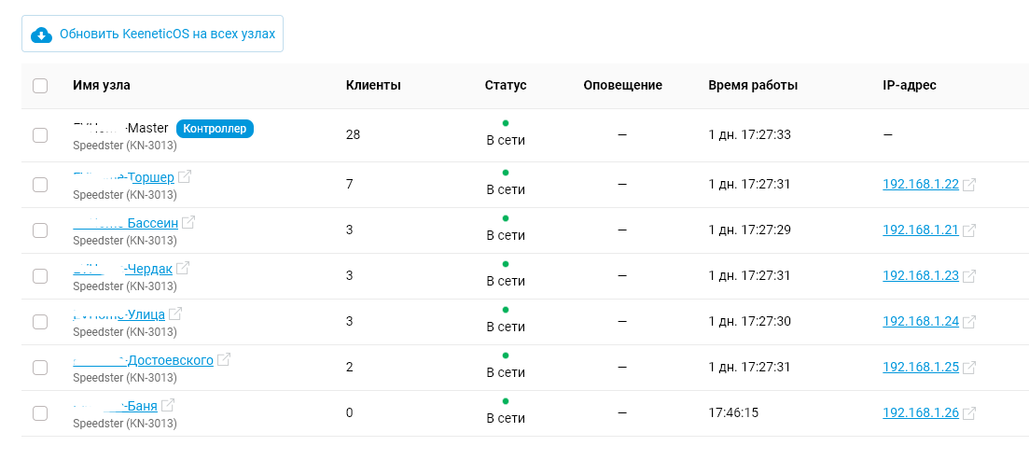The image size is (1029, 474).
Task: Click the Обновить KeeneticOS на всех узлах button
Action: point(152,35)
